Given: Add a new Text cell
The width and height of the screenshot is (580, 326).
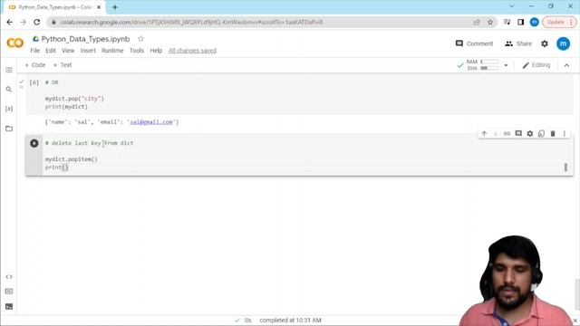Looking at the screenshot, I should click(63, 65).
